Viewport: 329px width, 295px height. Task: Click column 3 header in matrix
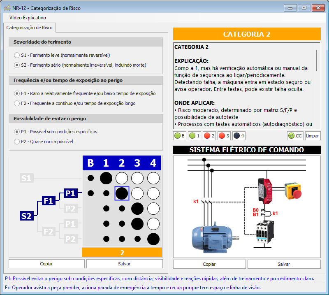(137, 163)
